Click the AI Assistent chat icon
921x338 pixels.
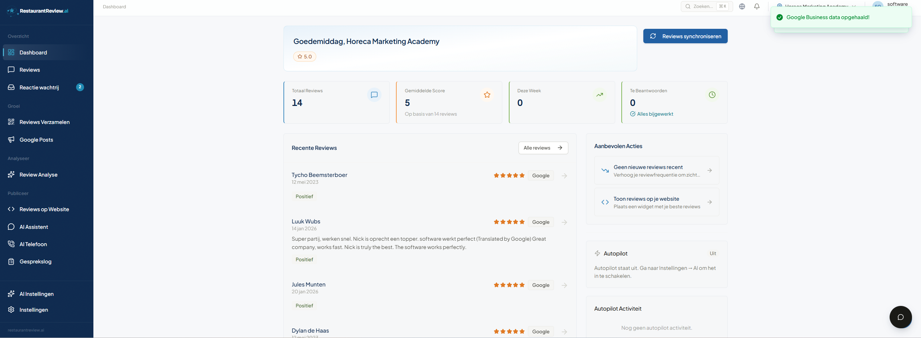pos(11,227)
